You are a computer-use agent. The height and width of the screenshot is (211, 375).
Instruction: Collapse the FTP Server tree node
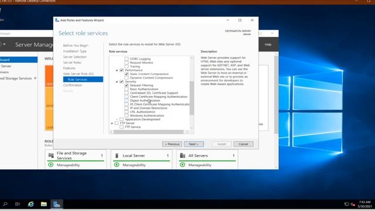(112, 123)
